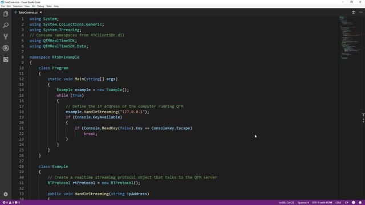The image size is (365, 205).
Task: Click the class Example declaration on line 28
Action: pyautogui.click(x=53, y=166)
